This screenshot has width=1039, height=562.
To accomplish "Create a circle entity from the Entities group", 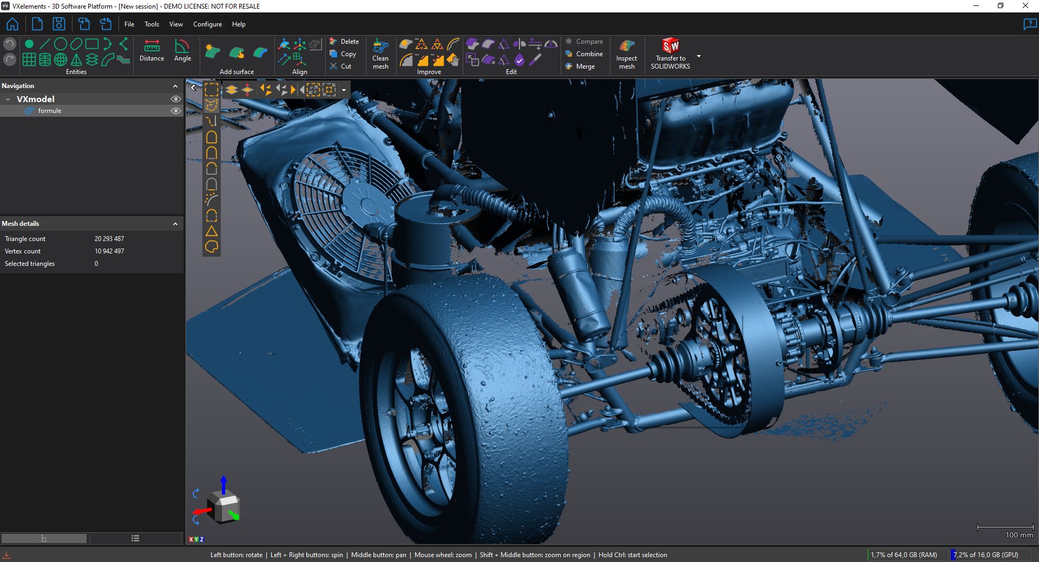I will (61, 44).
